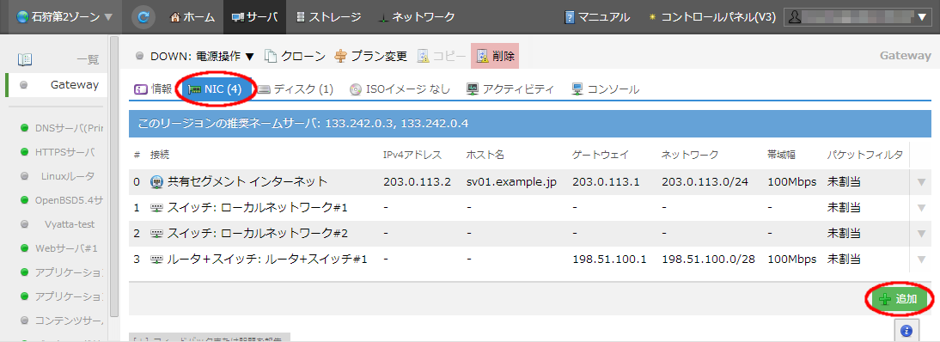Image resolution: width=940 pixels, height=342 pixels.
Task: Expand the 石狩第2ゾーン zone dropdown
Action: [x=64, y=17]
